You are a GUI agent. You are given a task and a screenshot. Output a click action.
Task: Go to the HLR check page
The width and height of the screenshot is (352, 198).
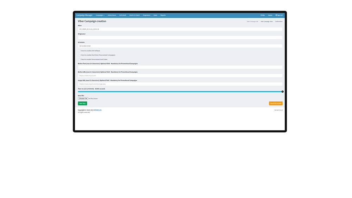pos(122,15)
